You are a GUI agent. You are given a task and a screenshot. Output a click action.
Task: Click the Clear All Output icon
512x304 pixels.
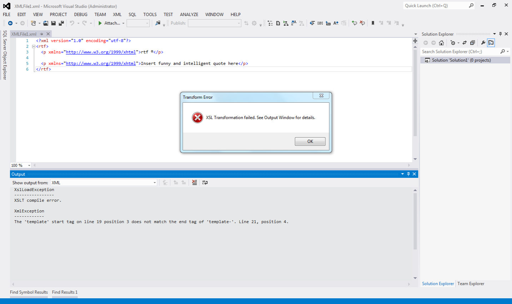(x=194, y=182)
